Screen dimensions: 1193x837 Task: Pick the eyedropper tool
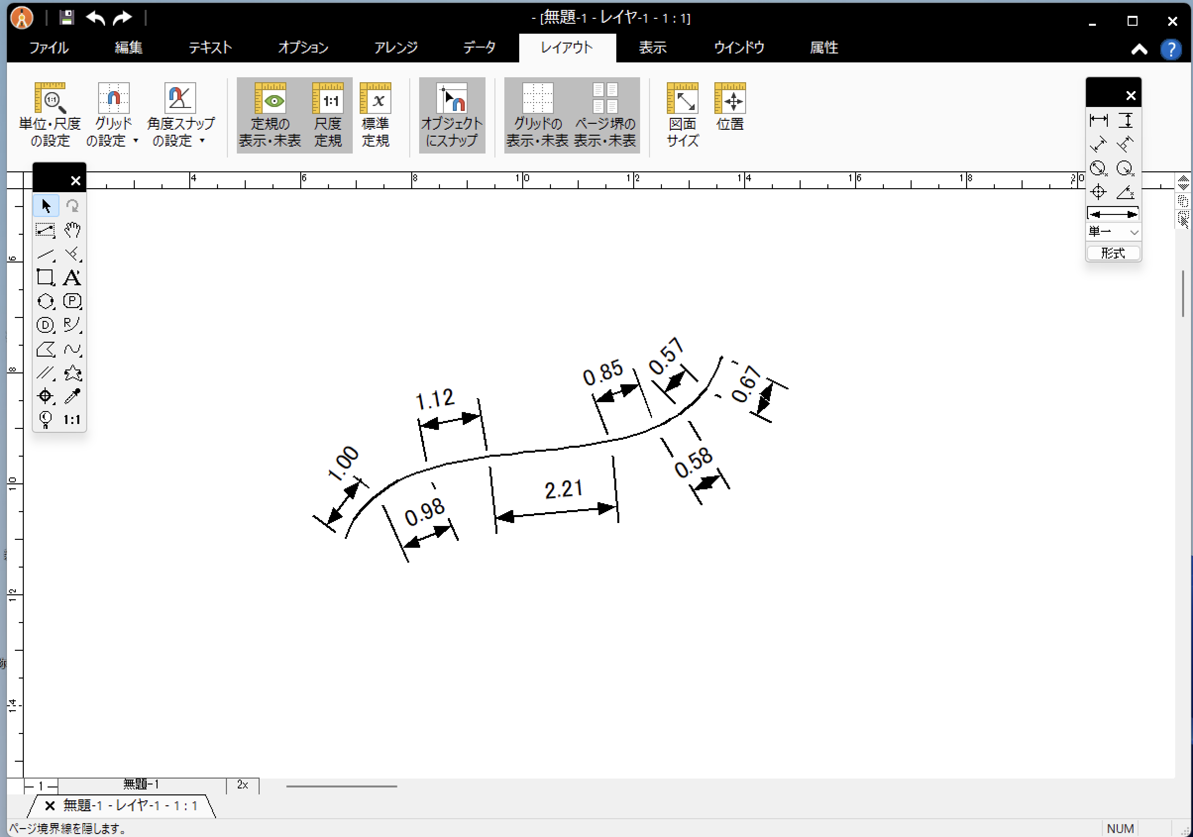pyautogui.click(x=72, y=396)
